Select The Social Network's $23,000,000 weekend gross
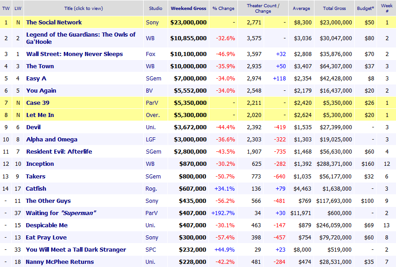 (x=188, y=23)
